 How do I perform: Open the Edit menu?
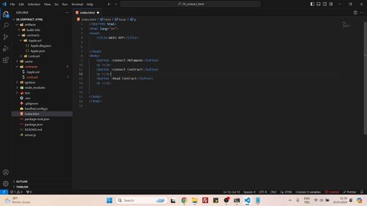click(x=21, y=4)
